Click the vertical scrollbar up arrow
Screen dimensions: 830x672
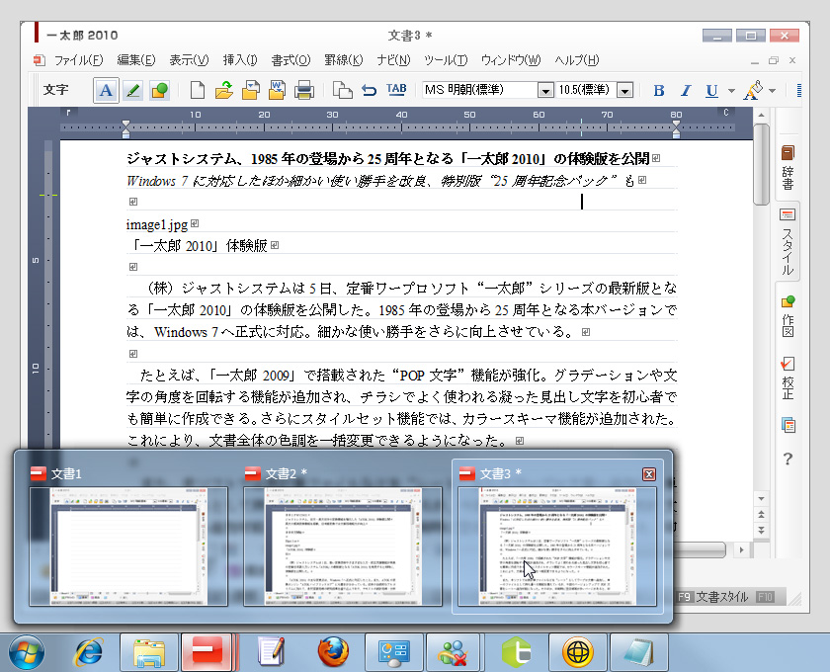[x=761, y=115]
